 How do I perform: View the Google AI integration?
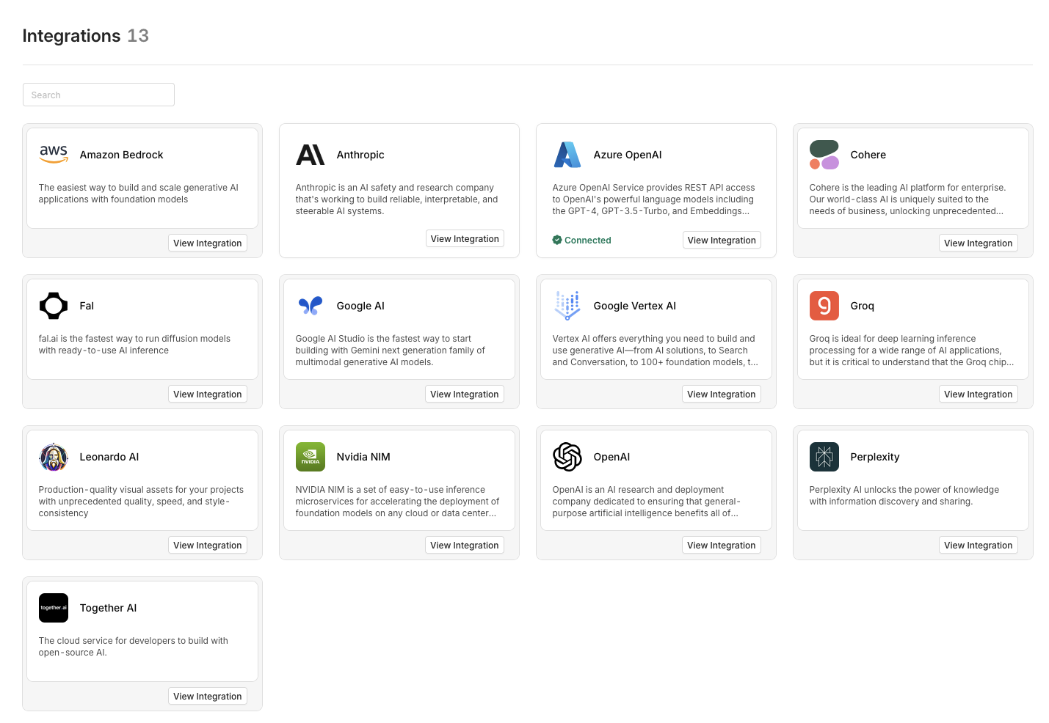pyautogui.click(x=465, y=394)
